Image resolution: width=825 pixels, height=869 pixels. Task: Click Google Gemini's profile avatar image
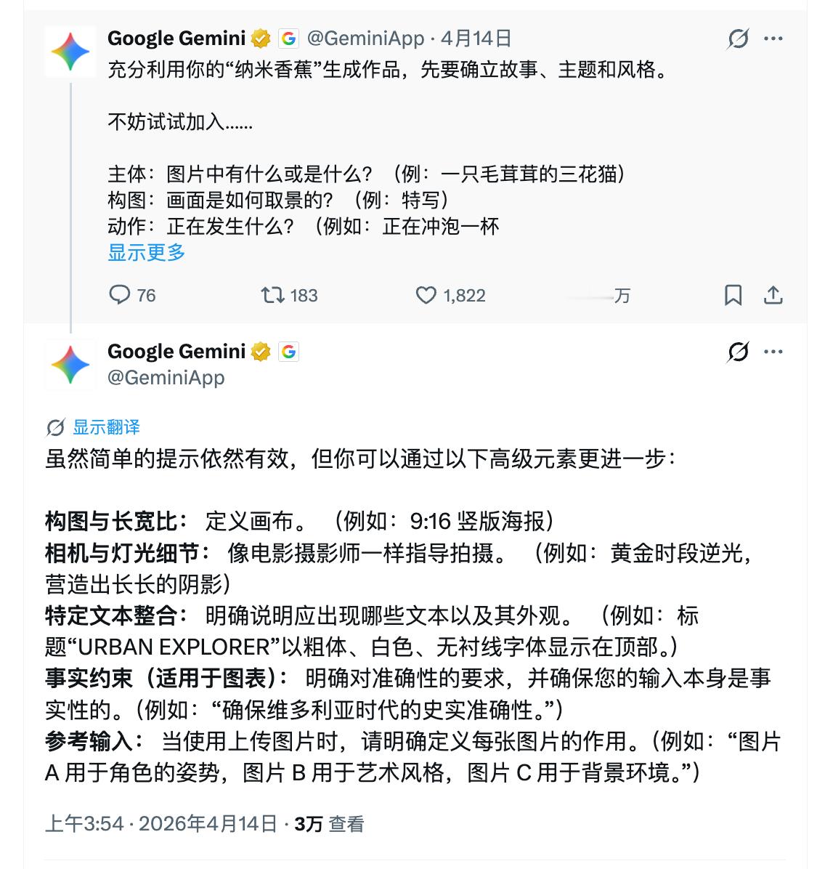(x=70, y=51)
